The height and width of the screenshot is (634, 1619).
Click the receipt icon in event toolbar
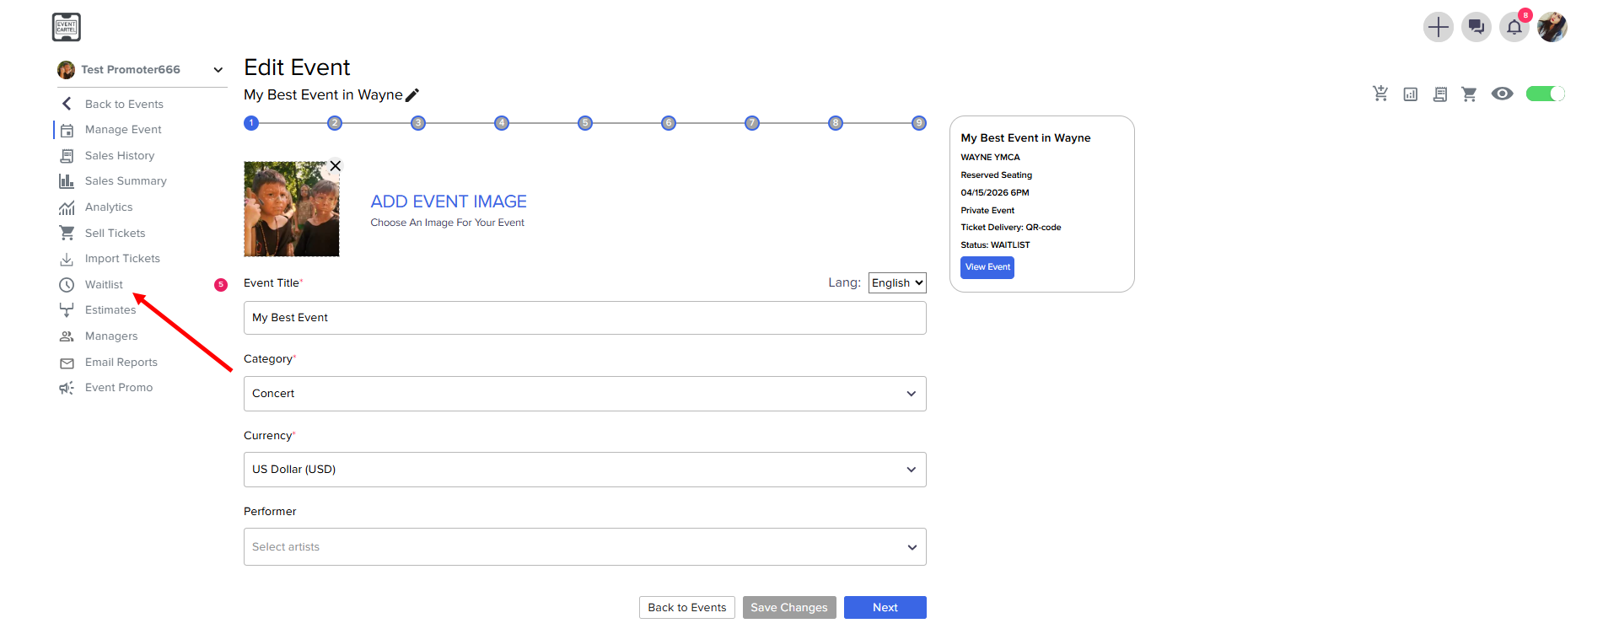(x=1440, y=94)
